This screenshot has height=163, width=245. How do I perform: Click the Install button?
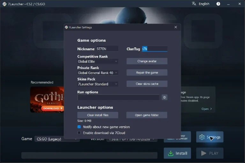[177, 153]
